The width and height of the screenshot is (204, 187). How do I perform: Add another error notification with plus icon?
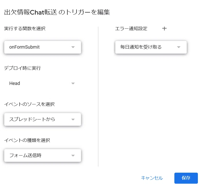[164, 28]
